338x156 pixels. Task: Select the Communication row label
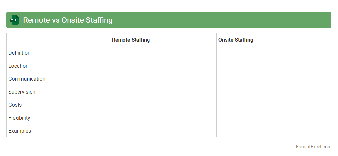click(x=27, y=79)
